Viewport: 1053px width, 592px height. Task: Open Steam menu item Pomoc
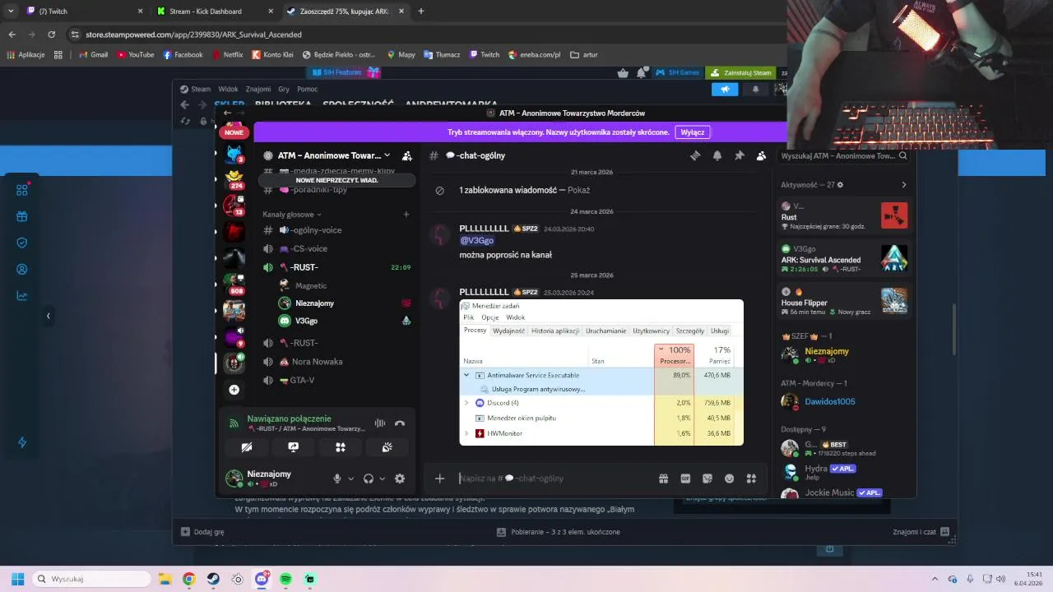pyautogui.click(x=308, y=89)
